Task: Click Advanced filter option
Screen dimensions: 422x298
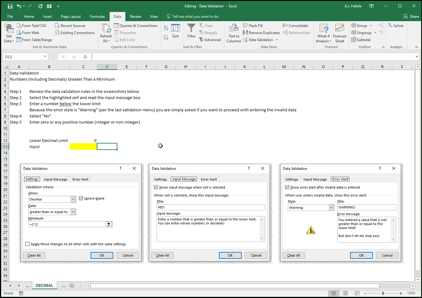Action: click(210, 40)
